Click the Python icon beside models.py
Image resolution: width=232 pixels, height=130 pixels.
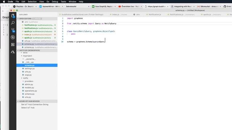point(23,87)
